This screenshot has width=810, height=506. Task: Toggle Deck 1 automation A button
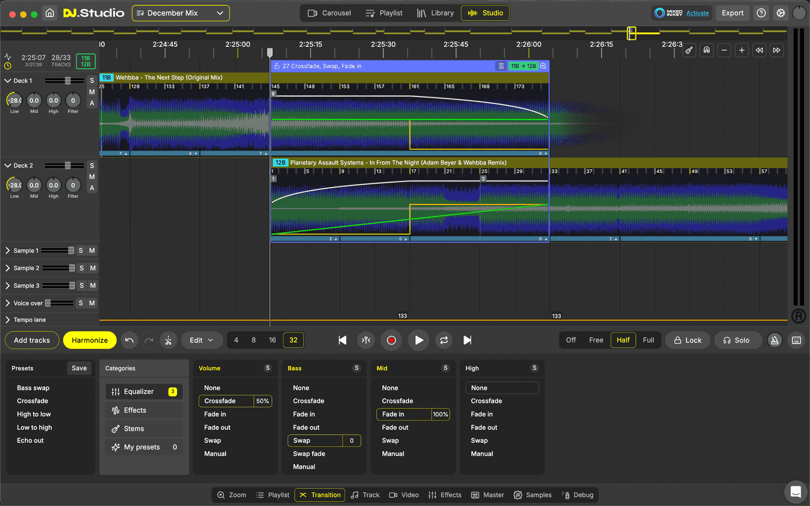coord(92,103)
